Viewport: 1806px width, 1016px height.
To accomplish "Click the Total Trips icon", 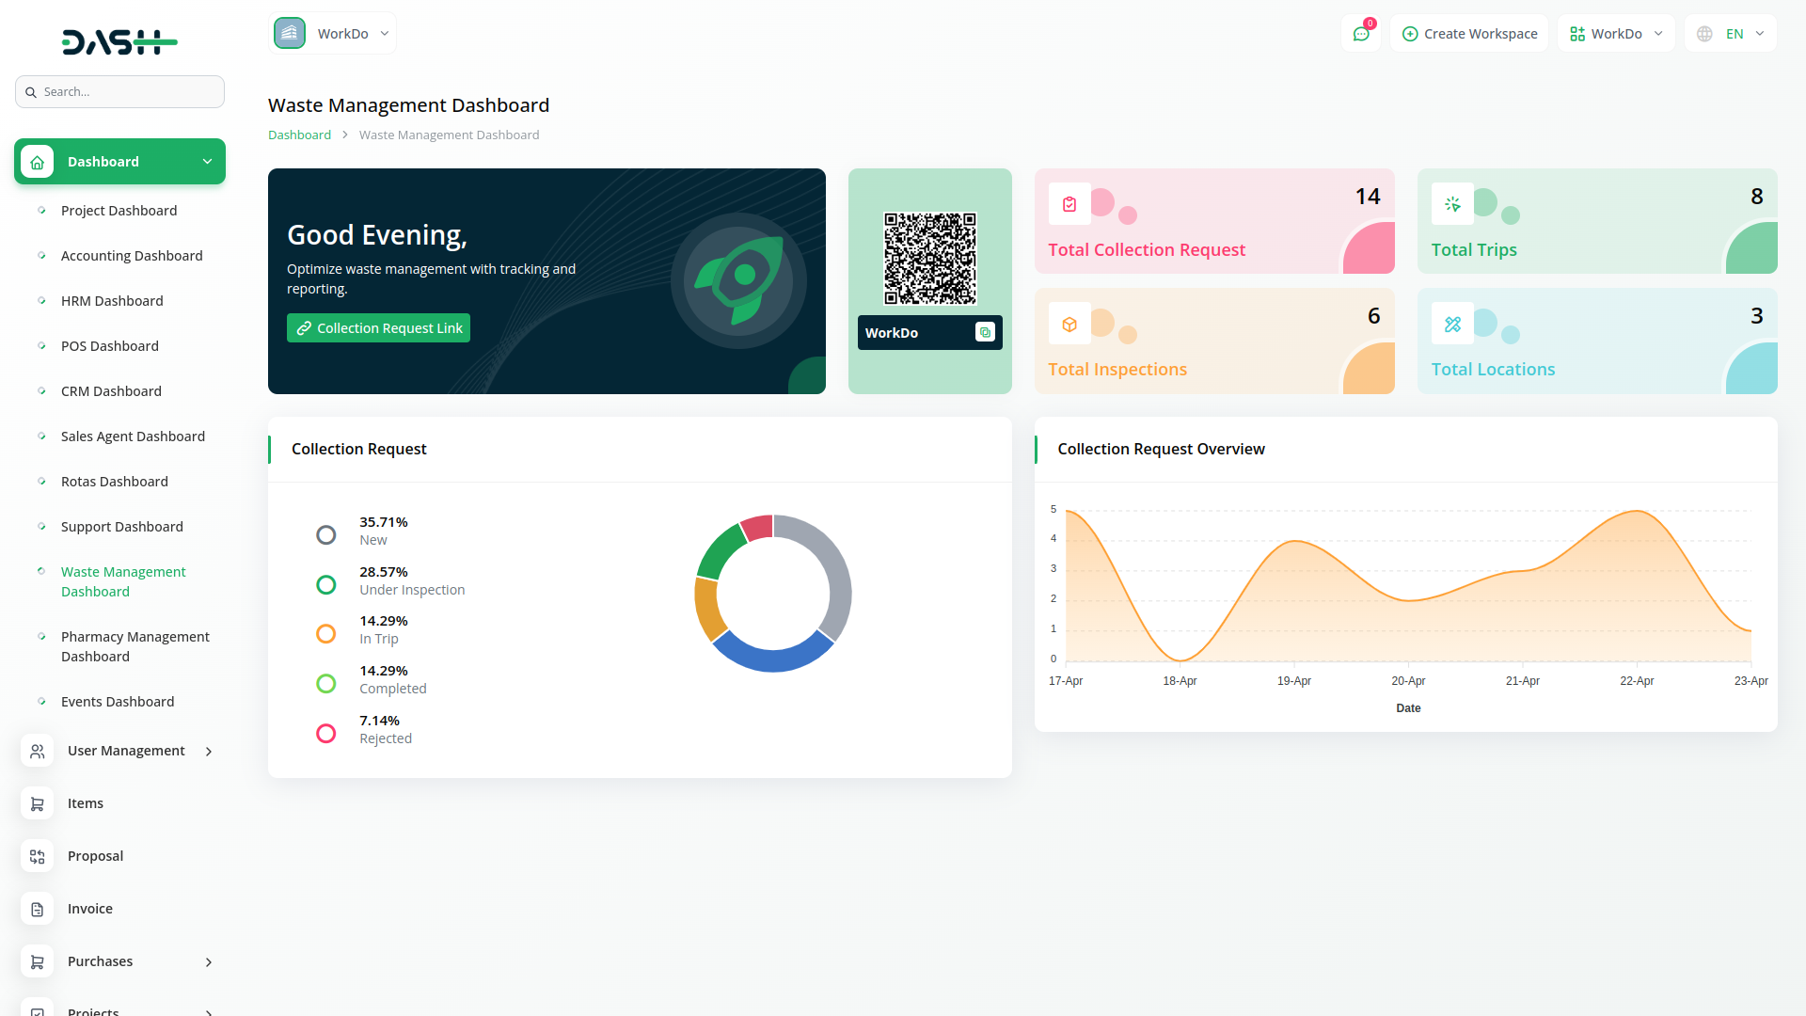I will click(1452, 204).
